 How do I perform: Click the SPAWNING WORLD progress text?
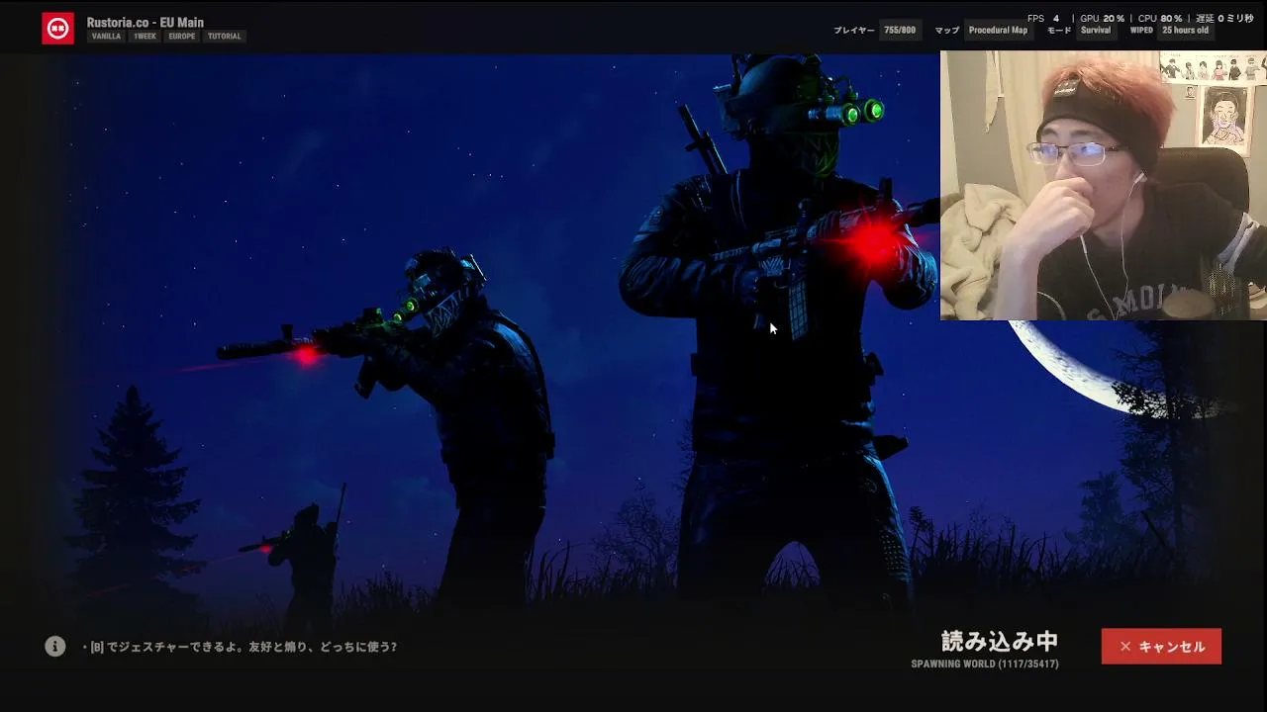tap(985, 664)
